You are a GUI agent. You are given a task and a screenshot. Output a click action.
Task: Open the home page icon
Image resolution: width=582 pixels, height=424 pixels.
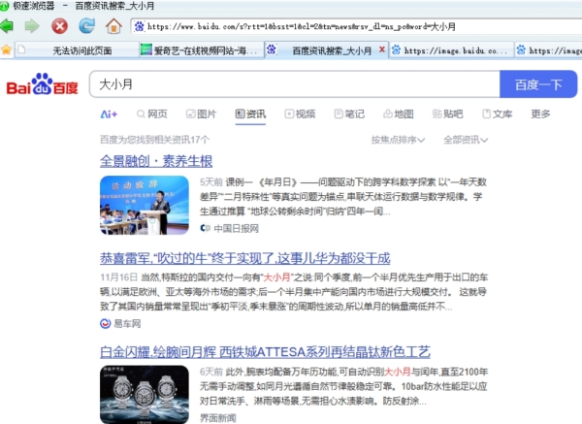tap(115, 26)
